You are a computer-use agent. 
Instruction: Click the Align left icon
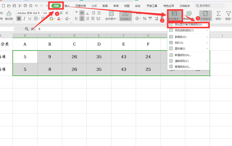tap(76, 19)
